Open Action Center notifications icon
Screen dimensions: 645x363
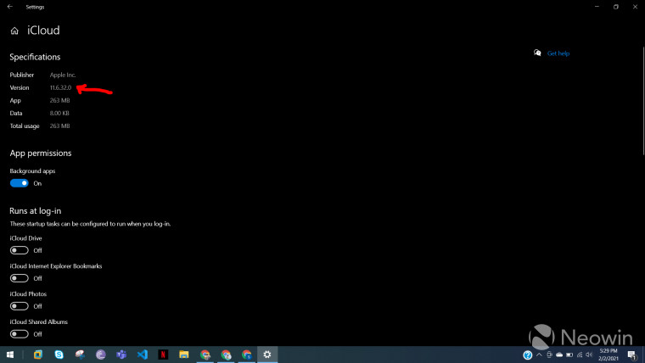632,355
